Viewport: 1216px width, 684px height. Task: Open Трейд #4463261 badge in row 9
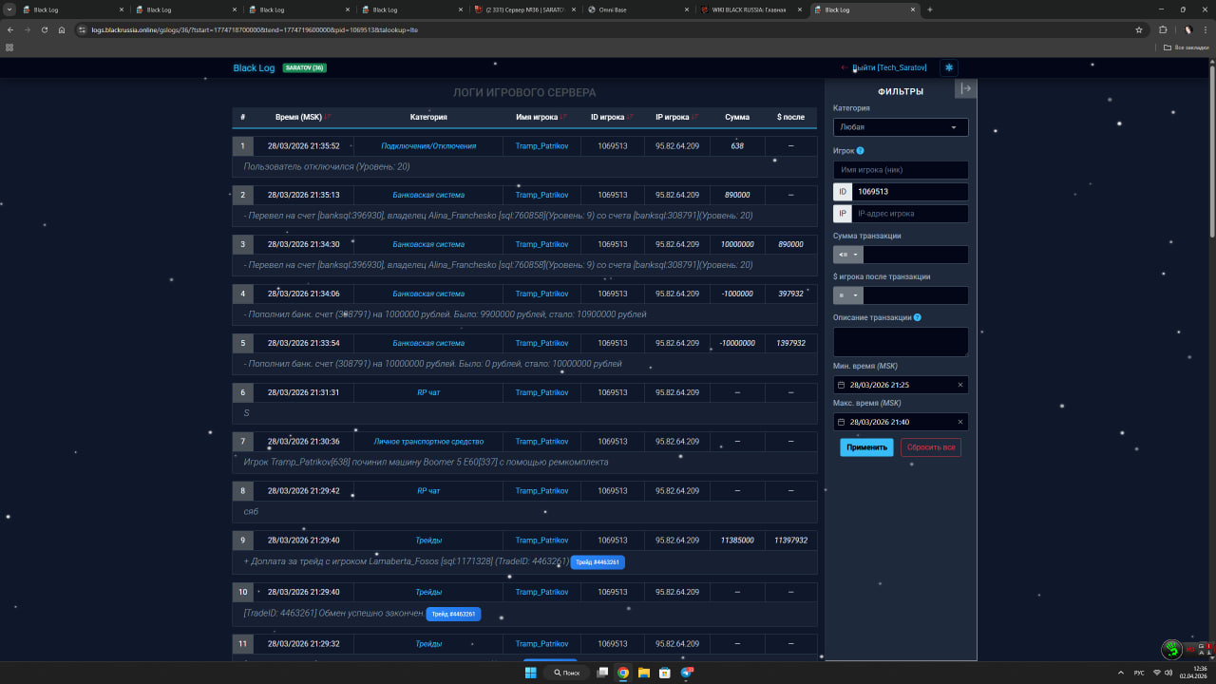(x=598, y=562)
